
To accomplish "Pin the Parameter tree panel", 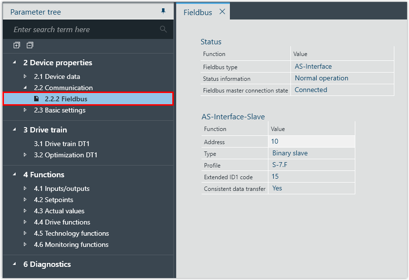I will pos(164,11).
